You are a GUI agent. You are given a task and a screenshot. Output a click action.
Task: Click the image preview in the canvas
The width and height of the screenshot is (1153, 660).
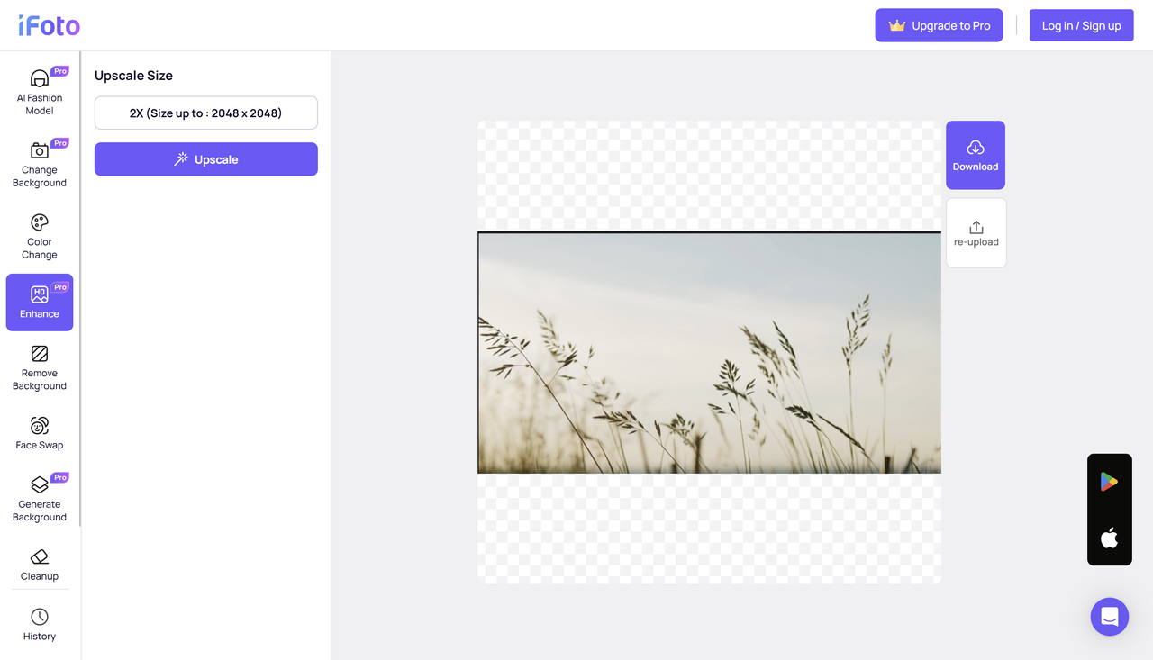[709, 351]
